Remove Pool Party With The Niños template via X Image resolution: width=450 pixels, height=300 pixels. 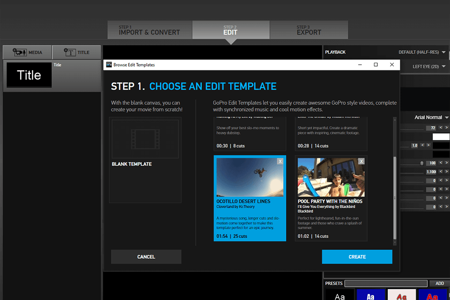pos(361,161)
